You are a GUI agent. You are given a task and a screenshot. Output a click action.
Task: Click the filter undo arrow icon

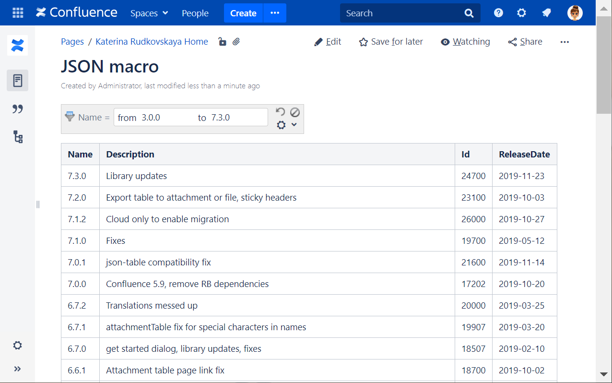(281, 112)
